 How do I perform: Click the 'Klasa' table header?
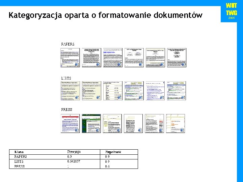point(19,152)
